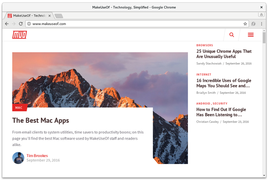Reload the page with refresh icon
Screen dimensions: 269x182
[21, 24]
